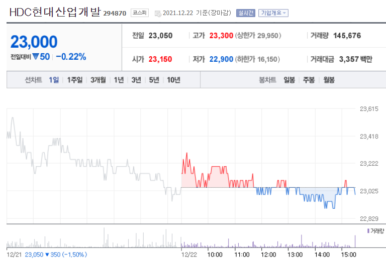Click the 시가 value 23,150
This screenshot has width=386, height=262.
pos(160,59)
